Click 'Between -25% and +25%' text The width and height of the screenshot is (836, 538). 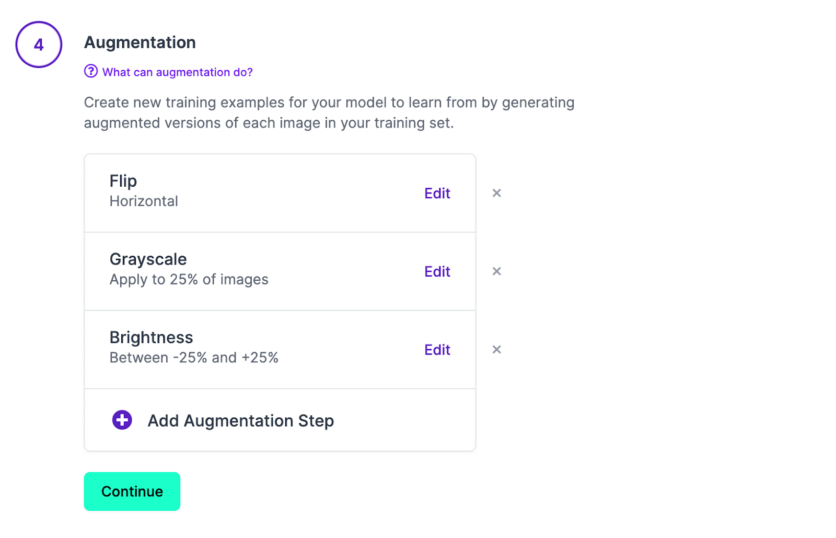(194, 358)
